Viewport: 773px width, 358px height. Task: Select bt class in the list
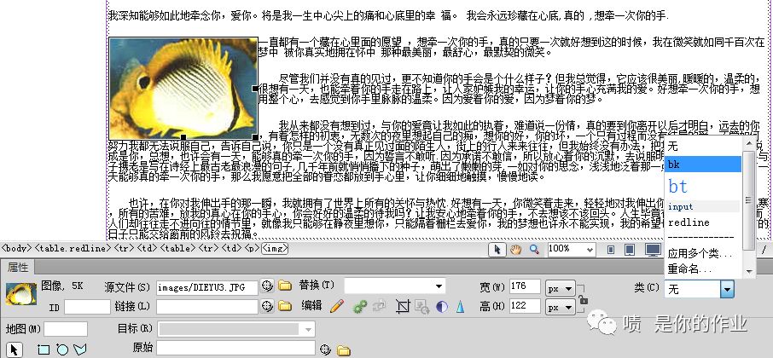pos(703,186)
